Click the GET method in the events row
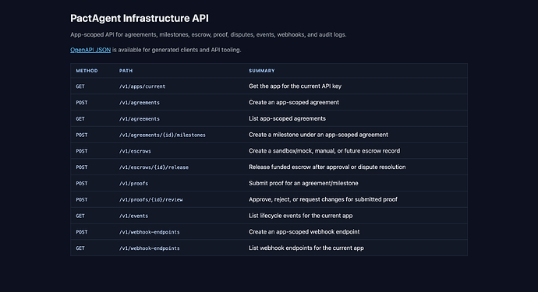This screenshot has width=538, height=292. tap(80, 216)
